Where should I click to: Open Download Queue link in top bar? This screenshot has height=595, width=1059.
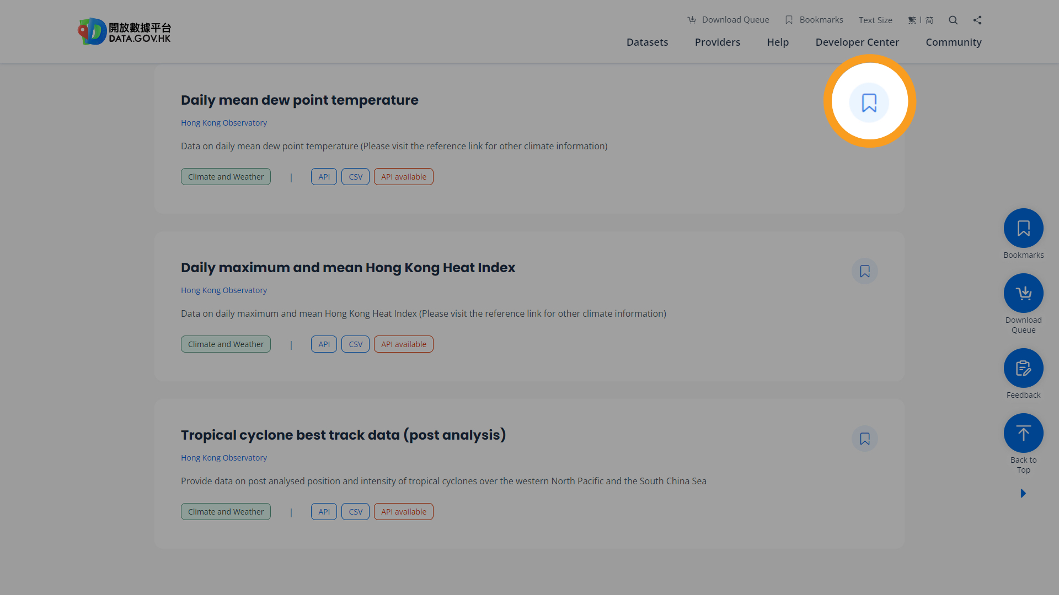point(728,20)
